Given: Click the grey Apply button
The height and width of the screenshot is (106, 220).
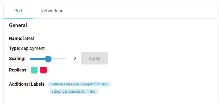Looking at the screenshot, I should tap(94, 58).
